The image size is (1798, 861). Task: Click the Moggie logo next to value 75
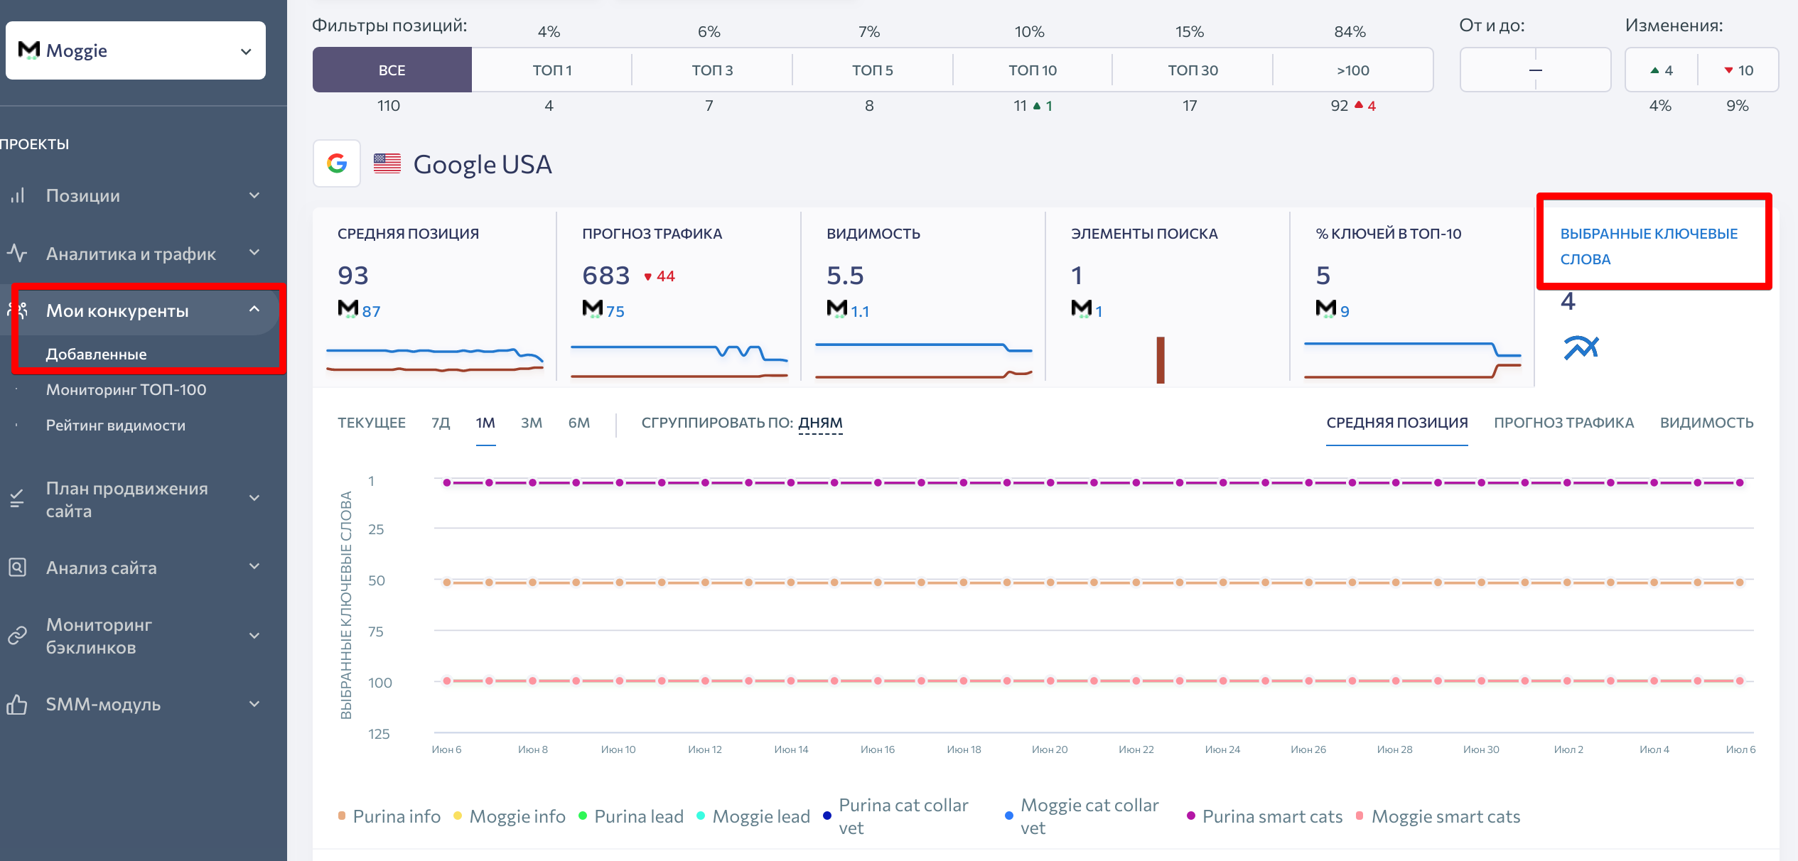[x=593, y=309]
